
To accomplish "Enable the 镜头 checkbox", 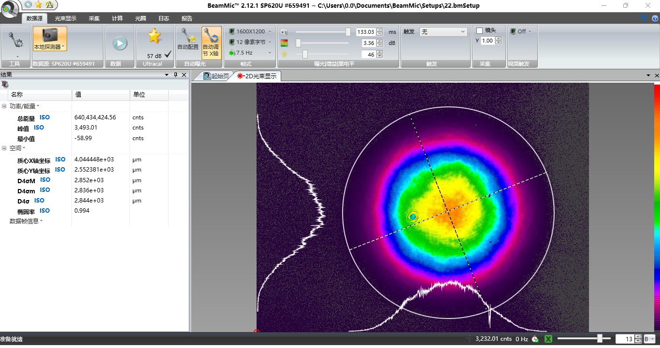I will click(x=480, y=31).
